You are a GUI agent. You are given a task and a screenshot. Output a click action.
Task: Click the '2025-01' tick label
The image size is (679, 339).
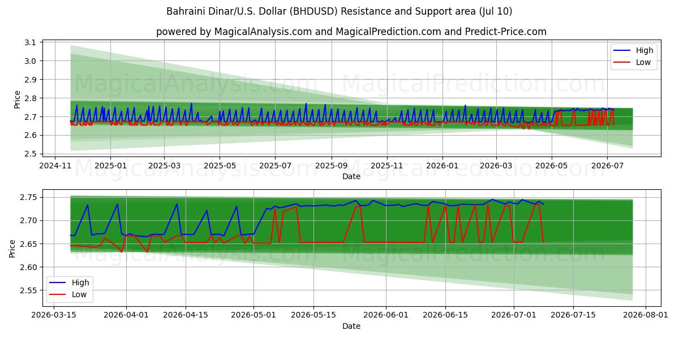point(110,166)
